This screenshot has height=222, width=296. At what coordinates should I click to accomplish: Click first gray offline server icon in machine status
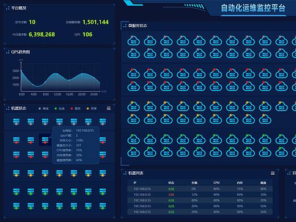16,122
